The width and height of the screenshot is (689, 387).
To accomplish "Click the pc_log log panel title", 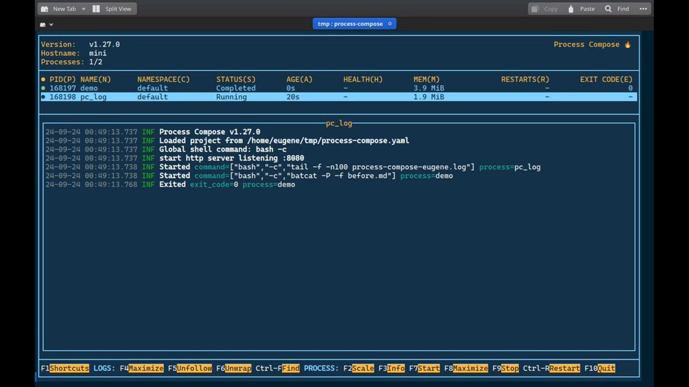I will click(x=339, y=123).
